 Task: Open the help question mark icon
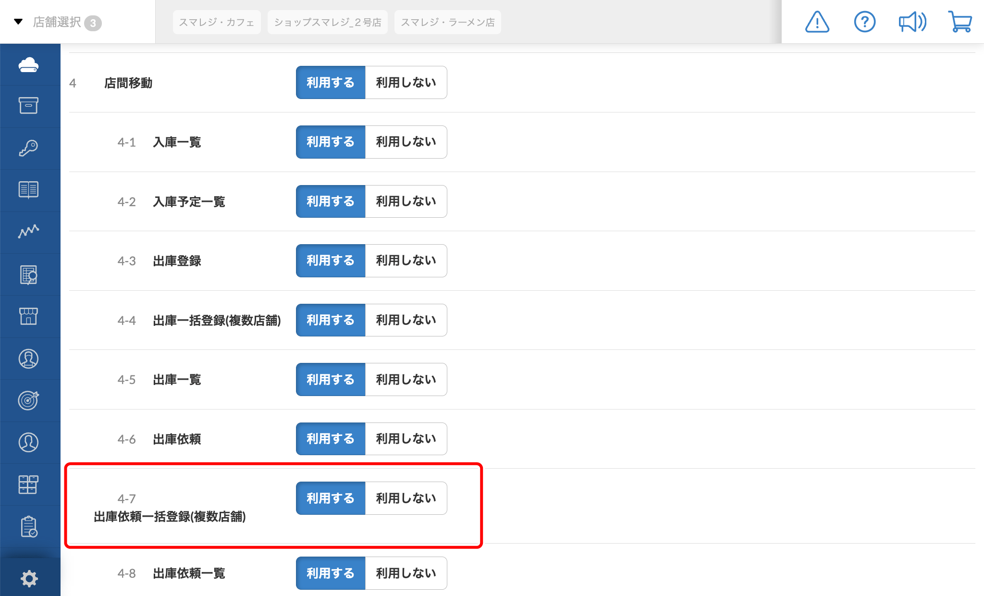tap(865, 22)
